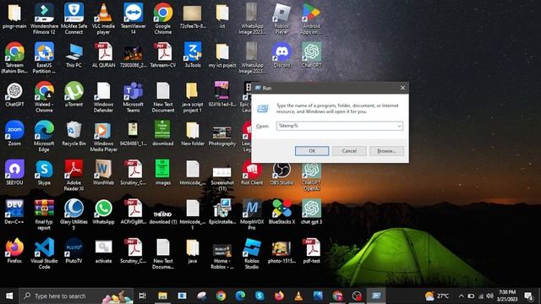Image resolution: width=541 pixels, height=304 pixels.
Task: Launch the 3uTools desktop shortcut
Action: point(193,55)
